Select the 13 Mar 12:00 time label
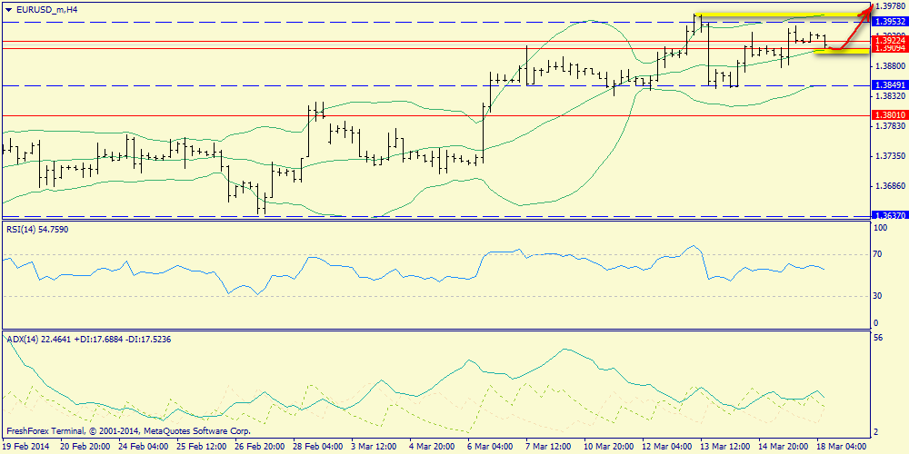 (724, 447)
